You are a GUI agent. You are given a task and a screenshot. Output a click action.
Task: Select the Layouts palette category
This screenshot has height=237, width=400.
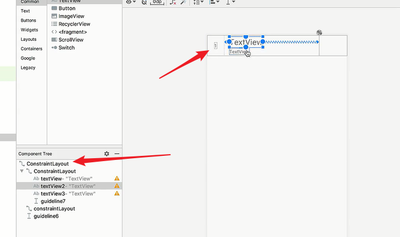point(29,39)
